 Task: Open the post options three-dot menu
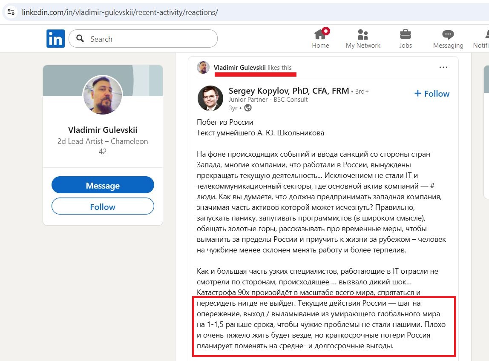pos(443,67)
